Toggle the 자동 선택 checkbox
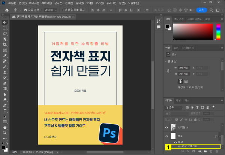 (25, 10)
